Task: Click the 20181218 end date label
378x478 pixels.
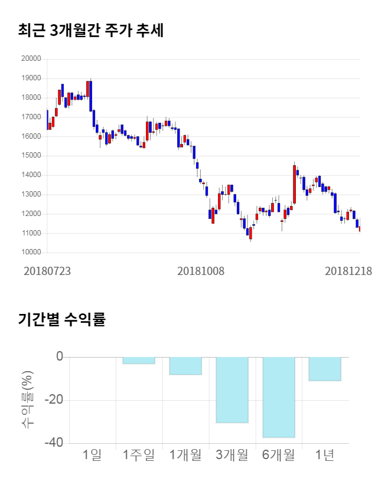Action: click(348, 271)
